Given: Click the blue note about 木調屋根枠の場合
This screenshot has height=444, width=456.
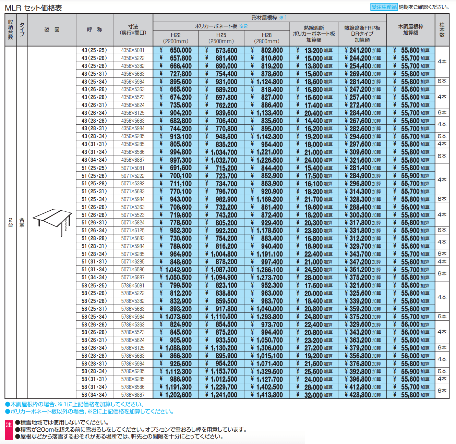Looking at the screenshot, I should click(x=74, y=404).
